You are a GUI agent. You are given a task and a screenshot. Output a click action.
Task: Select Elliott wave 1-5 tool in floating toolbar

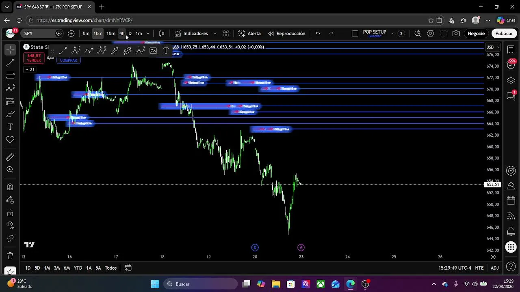tap(140, 51)
